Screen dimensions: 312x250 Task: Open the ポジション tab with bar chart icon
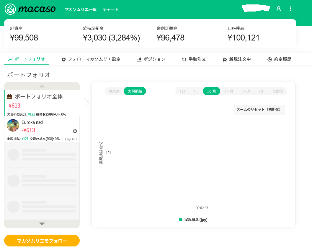pyautogui.click(x=151, y=59)
